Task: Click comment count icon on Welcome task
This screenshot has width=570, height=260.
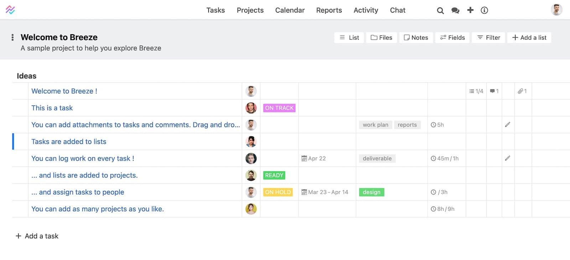Action: 494,91
